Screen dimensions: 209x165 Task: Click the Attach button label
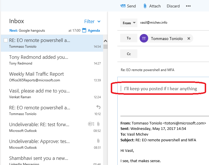coord(155,6)
